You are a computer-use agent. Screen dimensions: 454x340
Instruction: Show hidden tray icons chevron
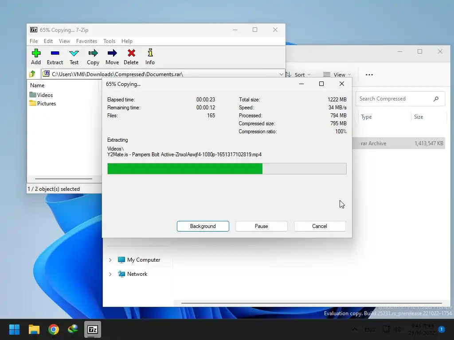point(355,329)
